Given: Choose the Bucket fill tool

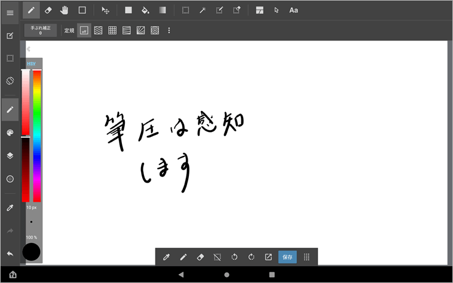Looking at the screenshot, I should (x=145, y=10).
